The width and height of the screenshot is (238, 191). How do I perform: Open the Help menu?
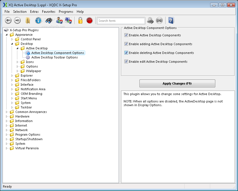80,12
